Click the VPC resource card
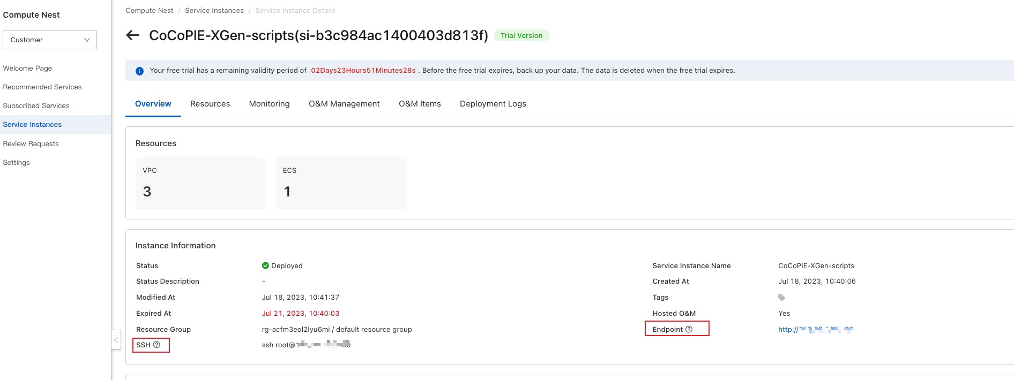Viewport: 1014px width, 380px height. click(201, 183)
